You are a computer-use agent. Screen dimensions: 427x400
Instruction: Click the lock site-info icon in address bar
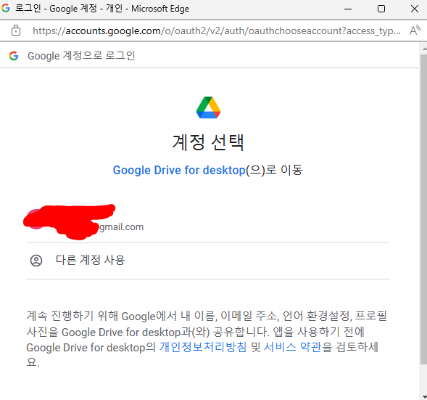[16, 30]
